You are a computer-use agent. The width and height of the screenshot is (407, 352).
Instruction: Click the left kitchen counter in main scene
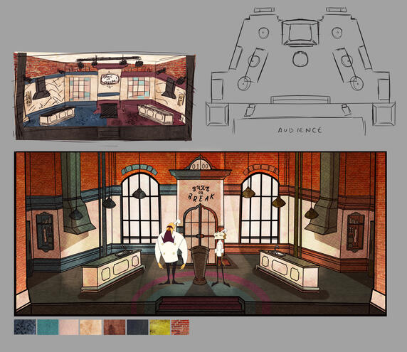click(x=112, y=270)
